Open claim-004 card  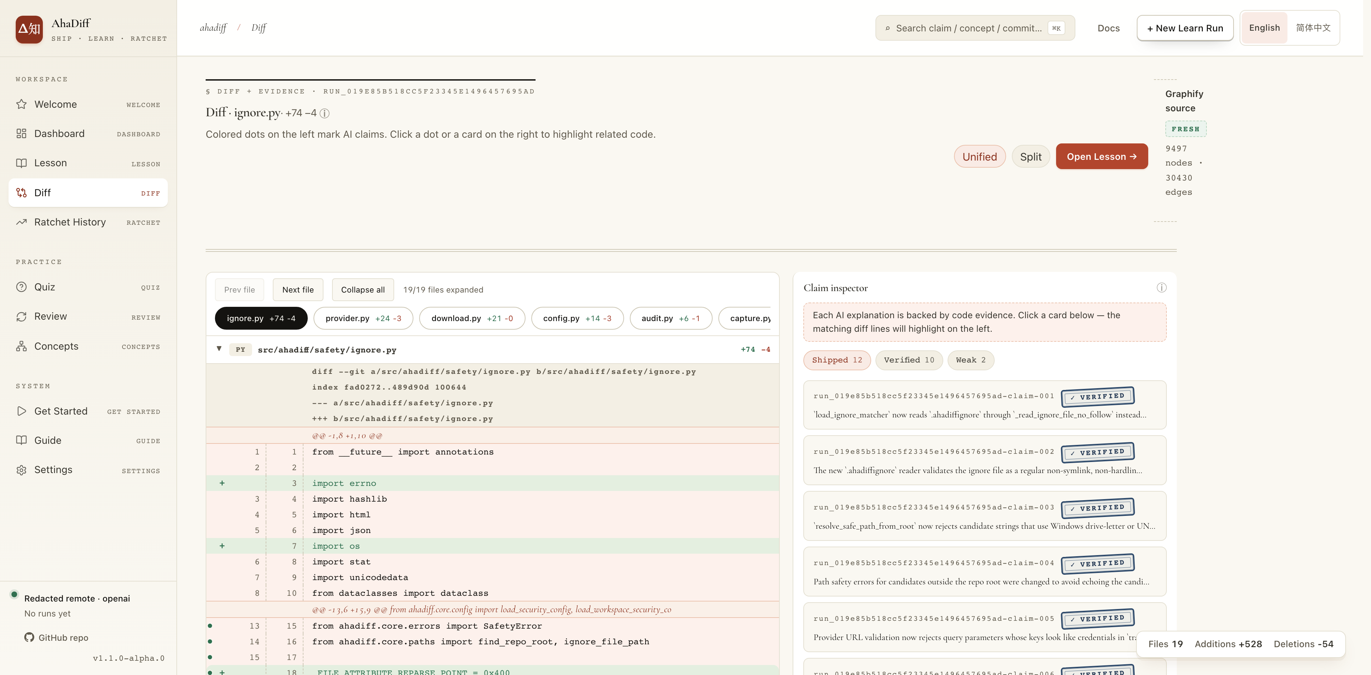click(x=984, y=572)
